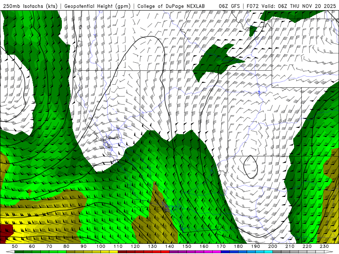This screenshot has width=339, height=254.
Task: Select the dark red swatch right of 110
Action: [x=122, y=252]
